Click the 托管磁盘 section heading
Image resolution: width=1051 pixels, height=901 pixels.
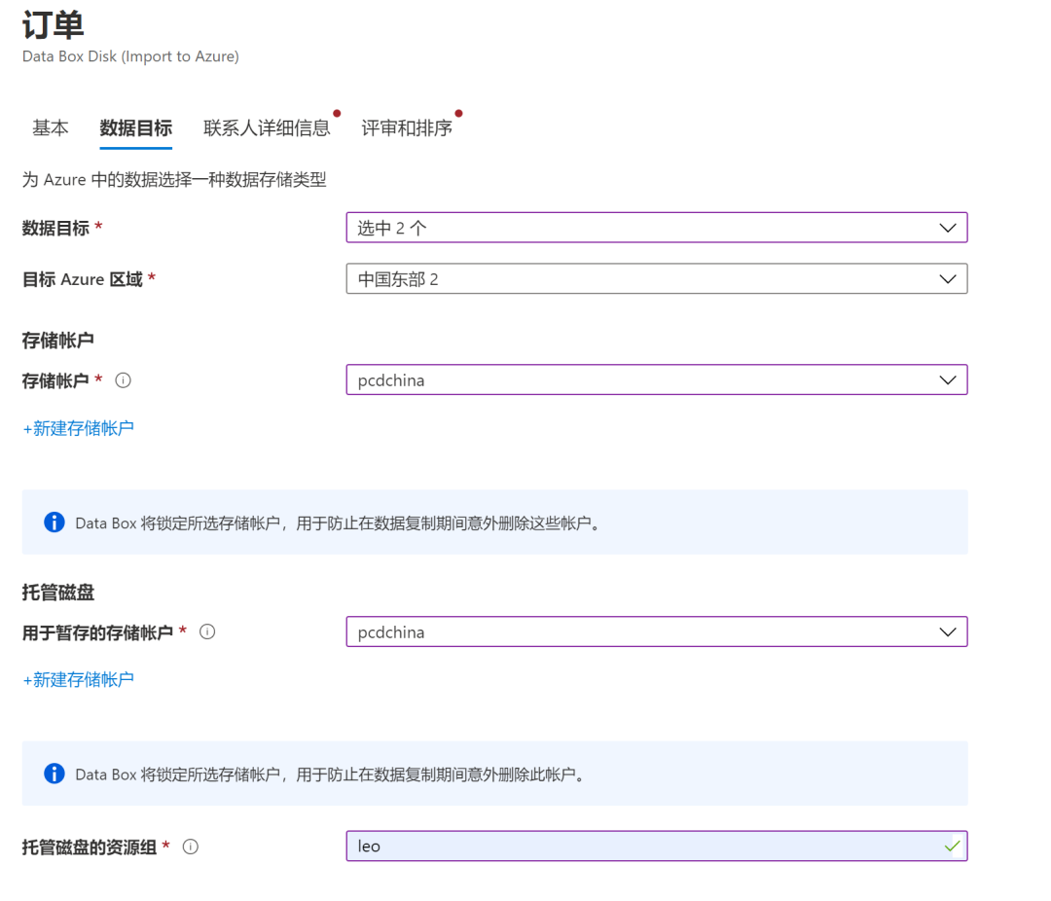(58, 593)
